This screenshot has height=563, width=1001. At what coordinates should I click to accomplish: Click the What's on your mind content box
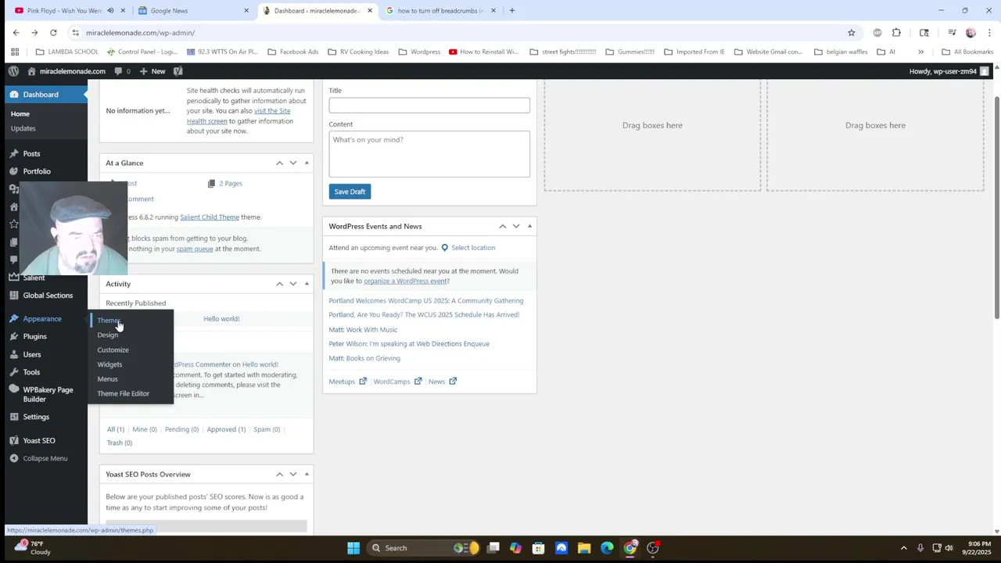pyautogui.click(x=429, y=154)
